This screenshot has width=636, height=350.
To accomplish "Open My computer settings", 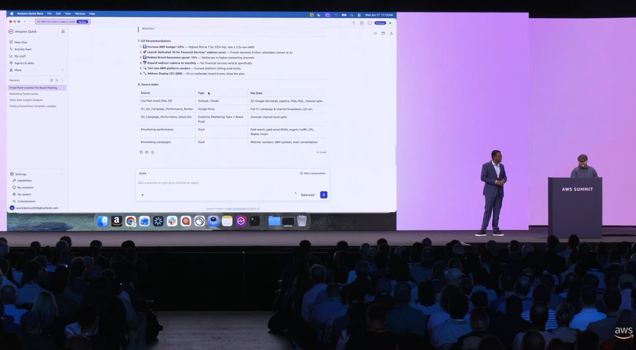I will pos(23,187).
